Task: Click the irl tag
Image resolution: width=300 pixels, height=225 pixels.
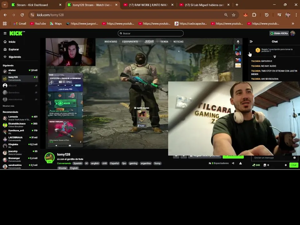Action: pos(87,163)
